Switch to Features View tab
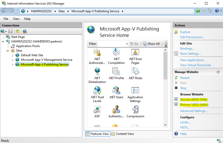223x143 pixels. pos(98,134)
